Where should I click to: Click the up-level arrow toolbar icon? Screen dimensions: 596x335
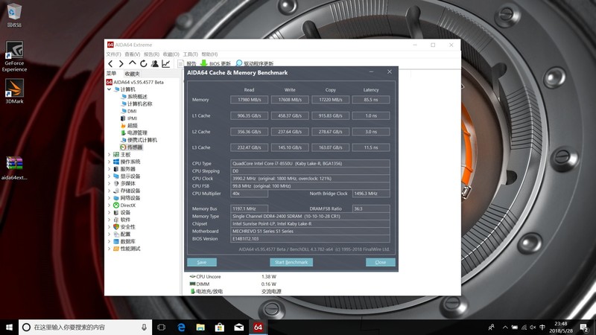tap(132, 63)
